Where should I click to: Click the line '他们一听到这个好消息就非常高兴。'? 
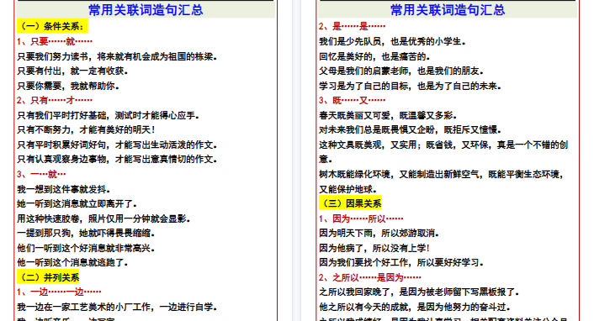pos(86,249)
